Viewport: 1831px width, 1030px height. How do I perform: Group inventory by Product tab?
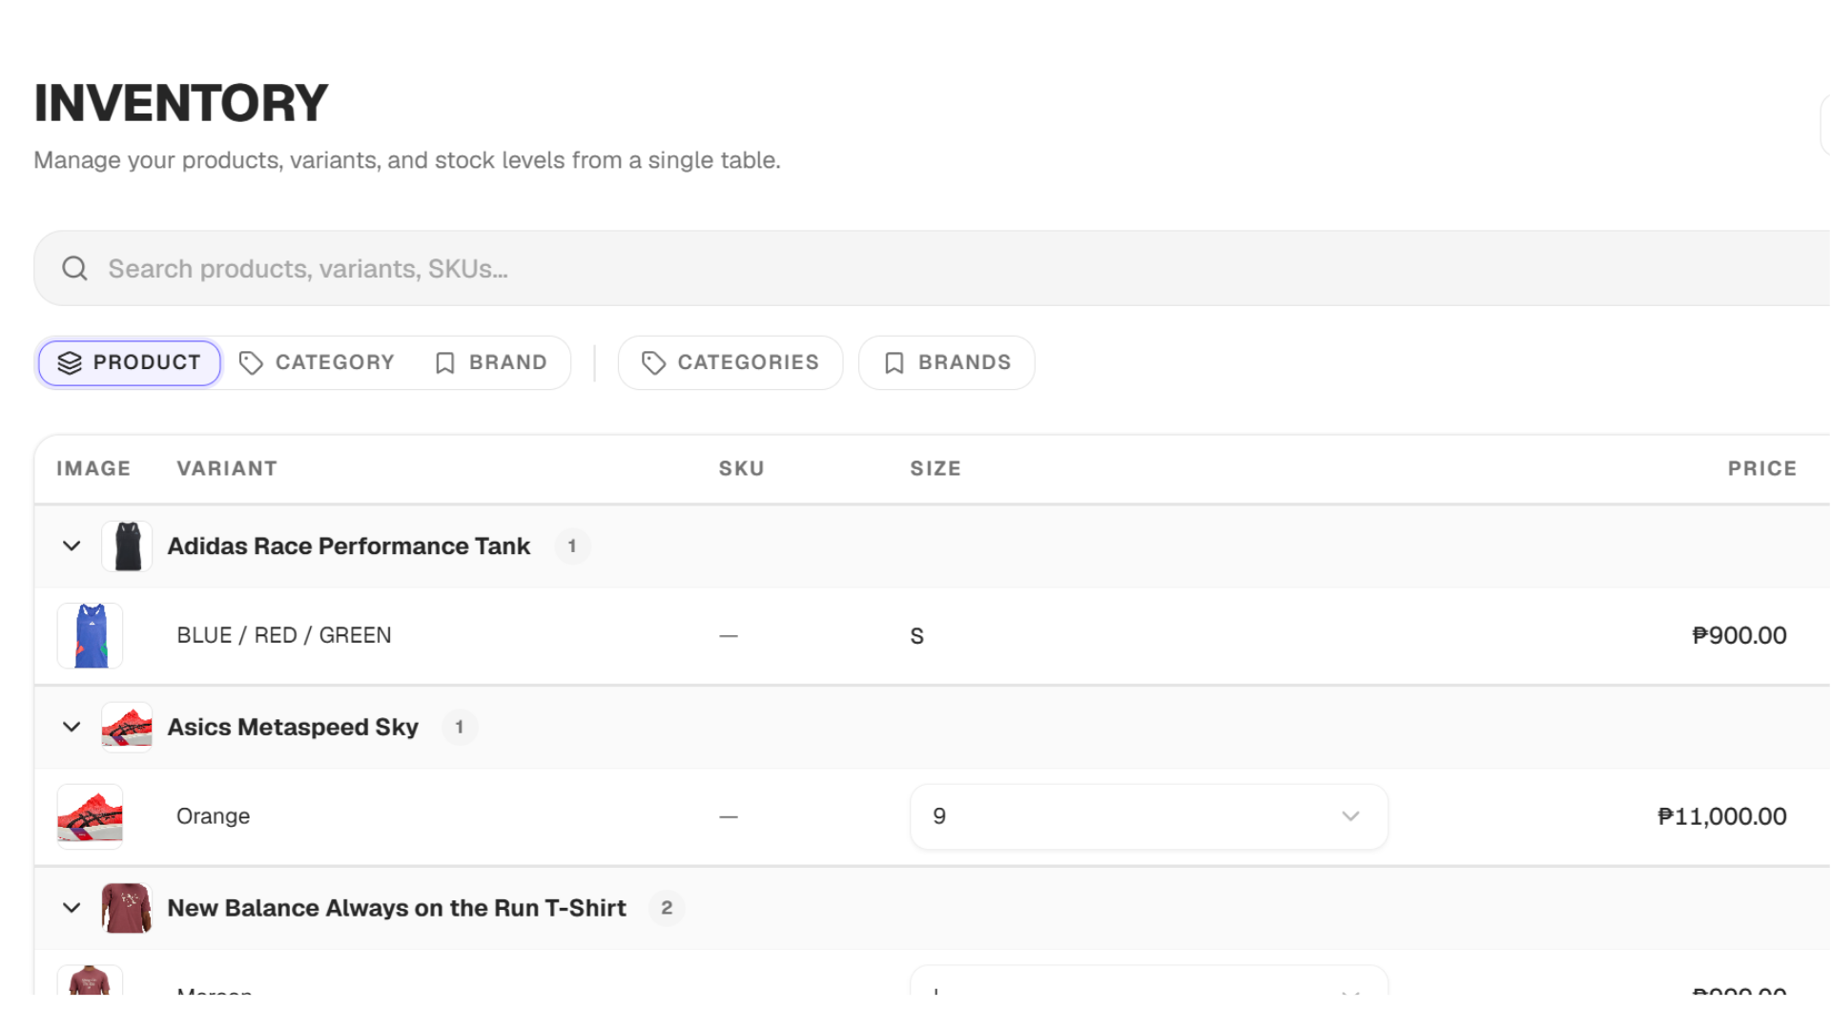point(130,363)
